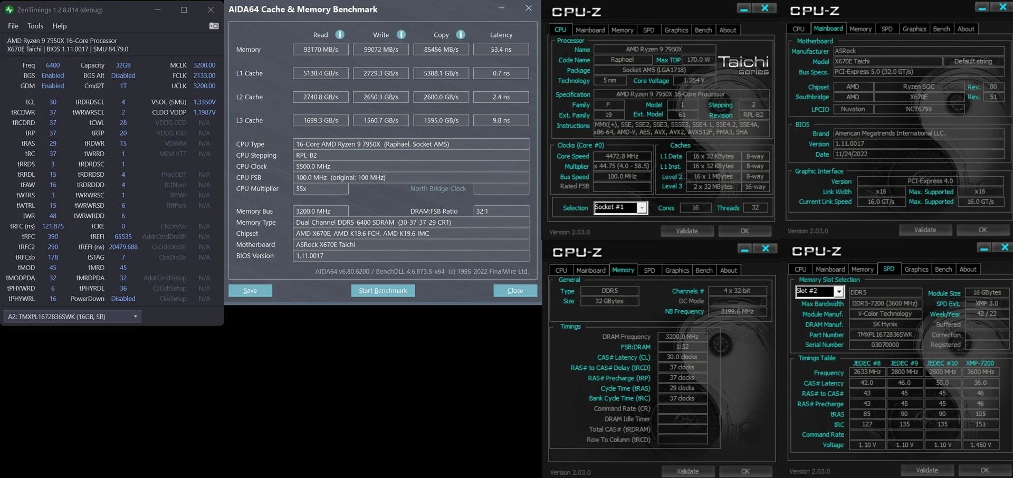Image resolution: width=1013 pixels, height=478 pixels.
Task: Click the Start Benchmark button
Action: pos(383,291)
